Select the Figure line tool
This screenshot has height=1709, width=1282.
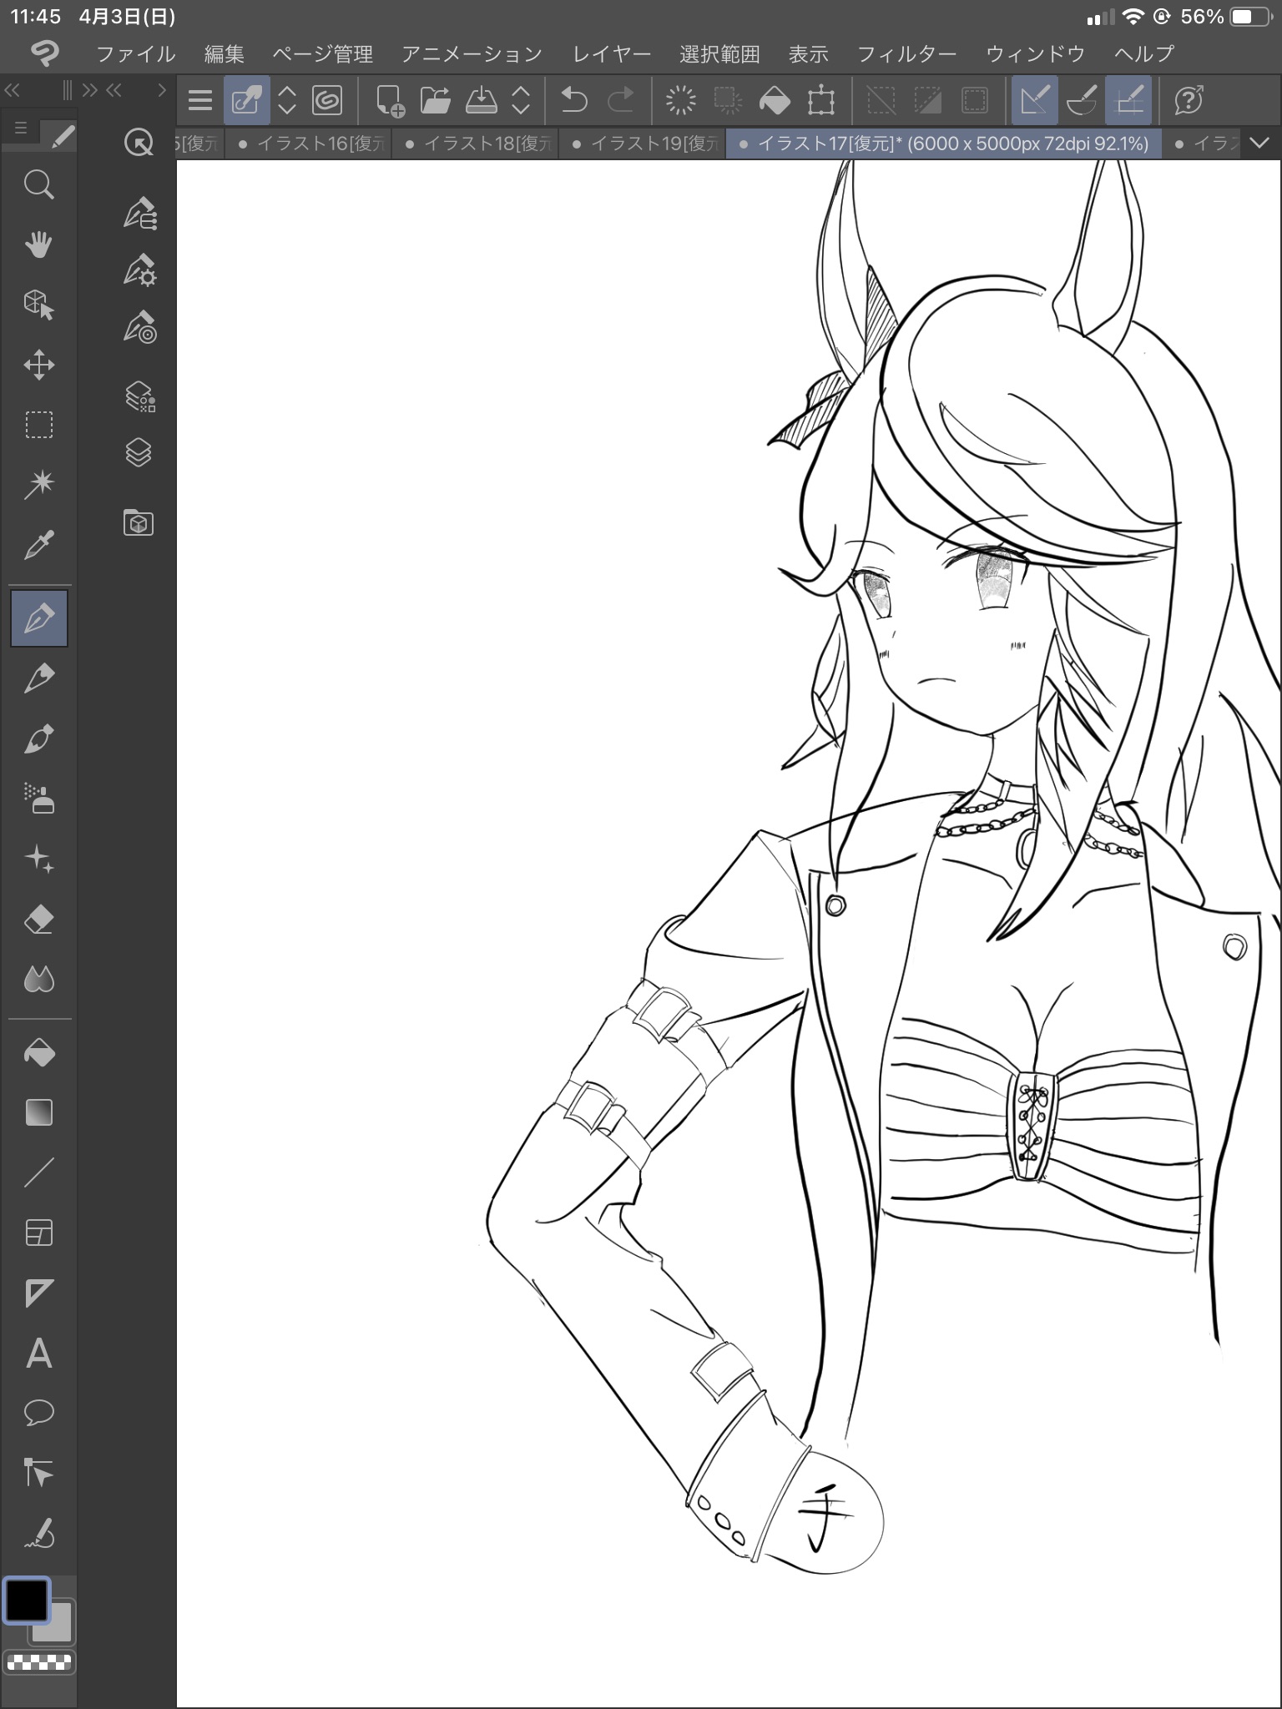(x=38, y=1172)
